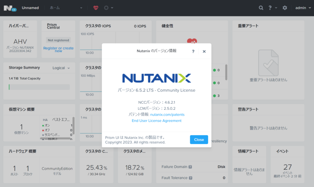Click the 18.72% memory usage value
This screenshot has height=187, width=314.
[x=135, y=167]
